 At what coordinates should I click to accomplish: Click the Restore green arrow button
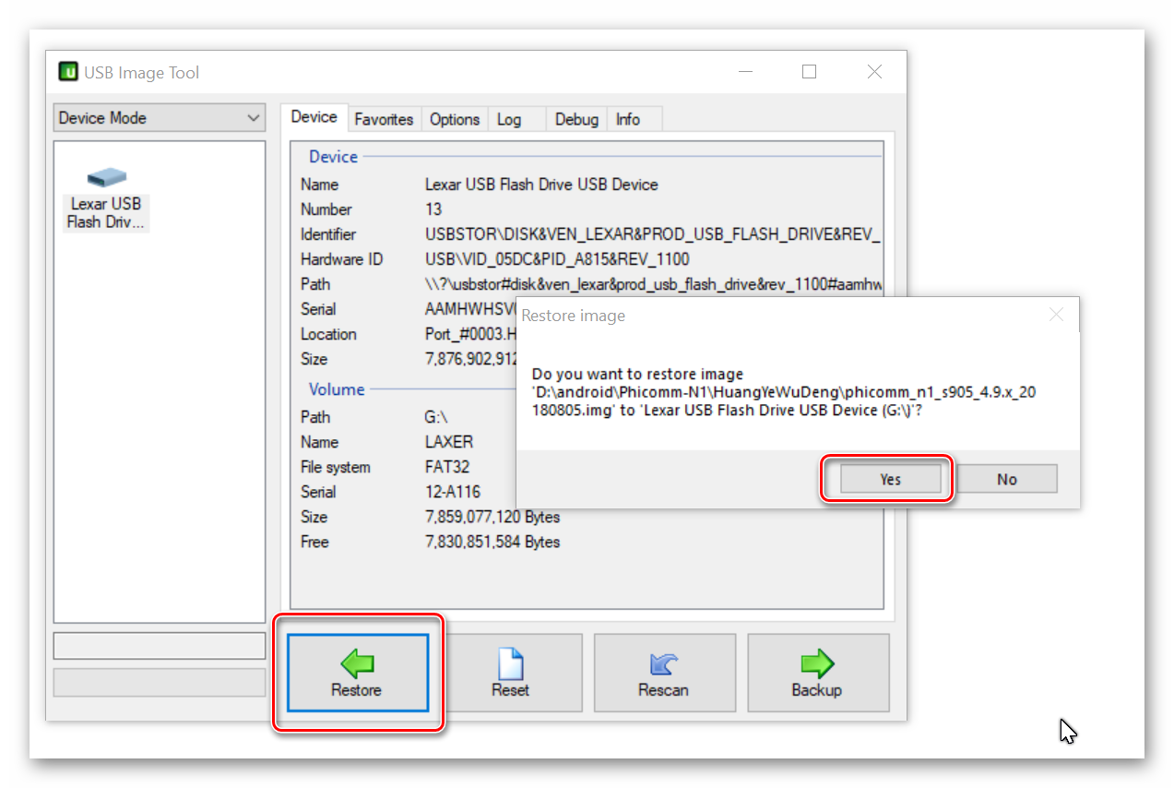(x=357, y=673)
